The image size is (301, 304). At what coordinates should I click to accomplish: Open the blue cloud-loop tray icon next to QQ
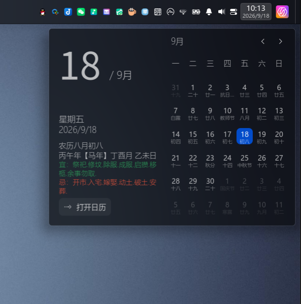pos(55,12)
